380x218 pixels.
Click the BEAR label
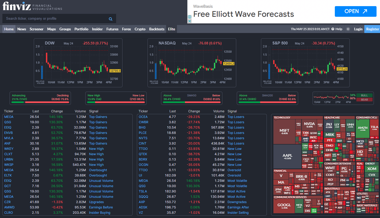tap(364, 100)
